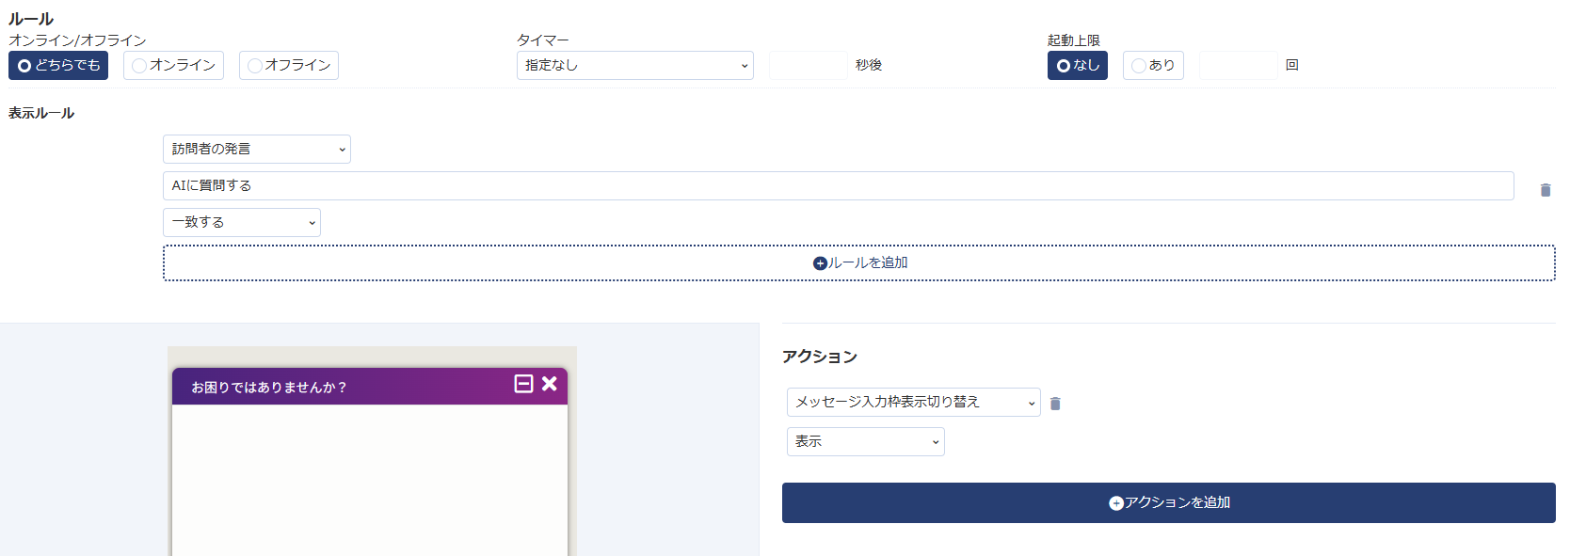Click the plus icon in ルールを追加

[x=820, y=263]
